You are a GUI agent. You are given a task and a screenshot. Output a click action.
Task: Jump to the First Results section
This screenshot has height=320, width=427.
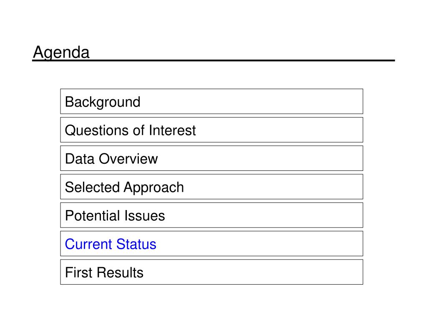[x=211, y=272]
